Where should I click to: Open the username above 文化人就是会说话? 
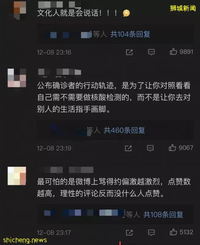pyautogui.click(x=59, y=5)
